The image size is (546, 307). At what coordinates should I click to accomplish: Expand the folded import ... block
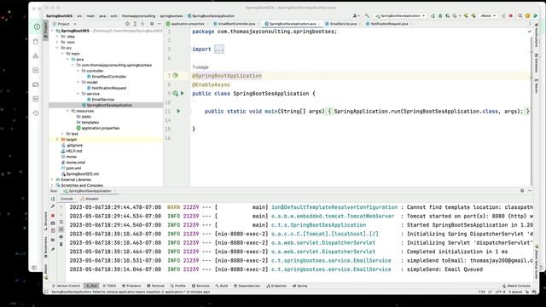coord(219,49)
